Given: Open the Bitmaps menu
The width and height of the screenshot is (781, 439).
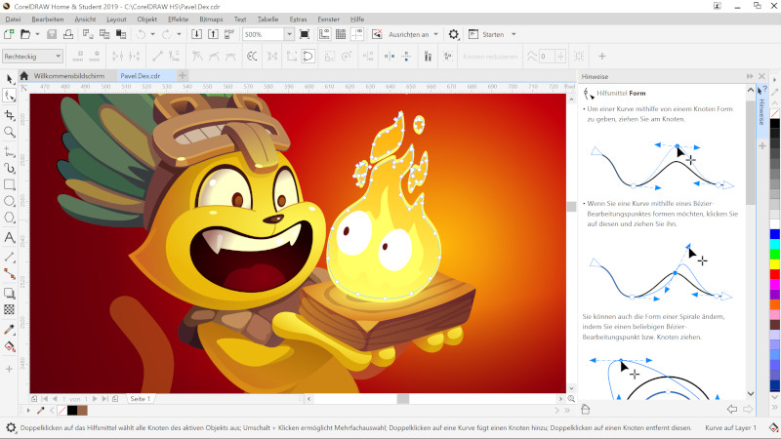Looking at the screenshot, I should tap(211, 19).
